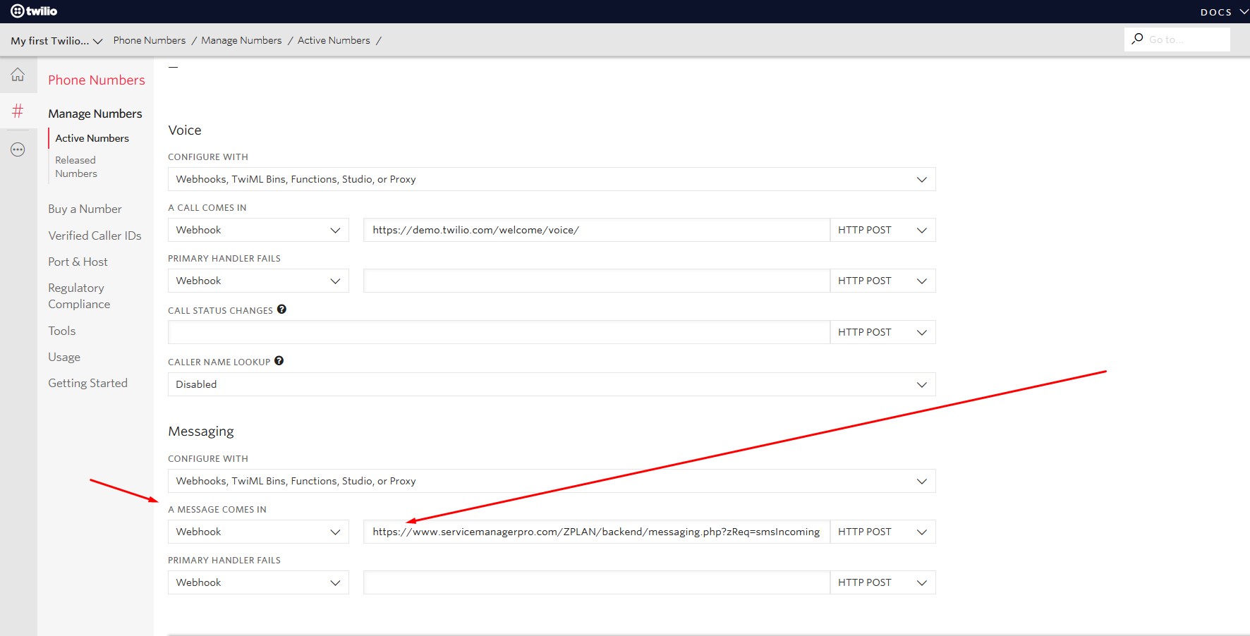Change A Message Comes In Webhook type
This screenshot has width=1250, height=636.
click(258, 532)
